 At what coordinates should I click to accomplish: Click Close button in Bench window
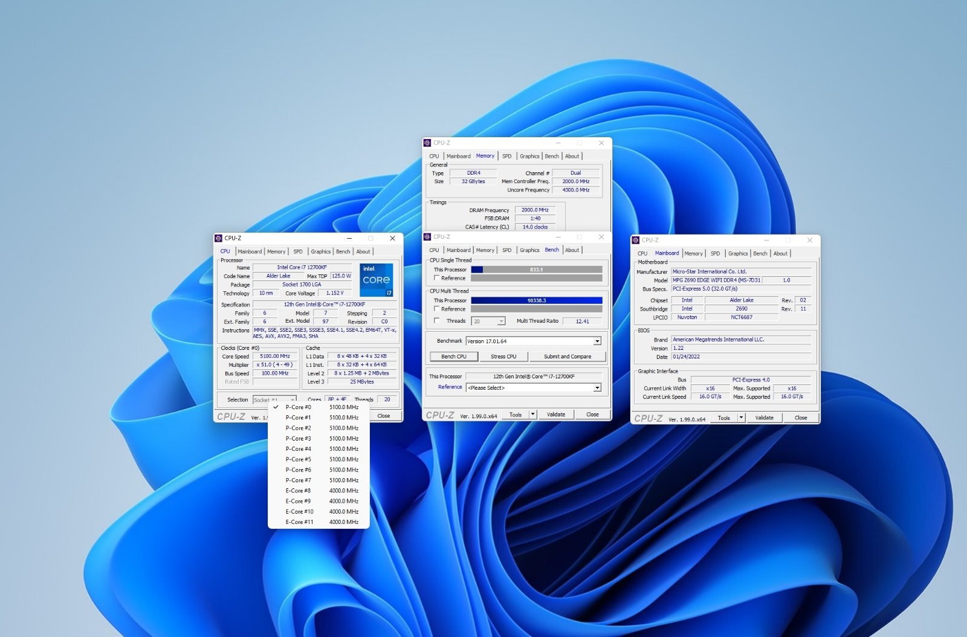[x=592, y=415]
